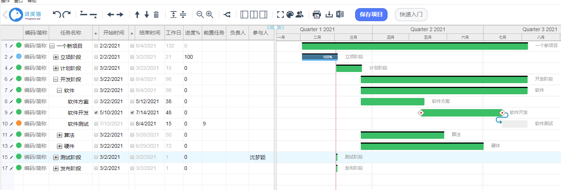Click the 进度猫 logo
This screenshot has height=190, width=561.
coord(25,15)
